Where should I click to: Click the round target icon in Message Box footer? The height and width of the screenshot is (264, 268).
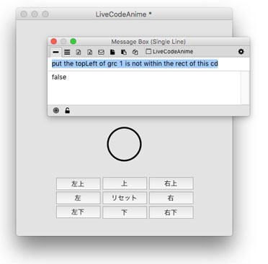pyautogui.click(x=56, y=111)
